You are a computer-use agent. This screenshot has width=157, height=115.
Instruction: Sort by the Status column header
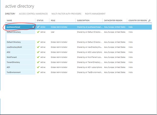[40, 21]
